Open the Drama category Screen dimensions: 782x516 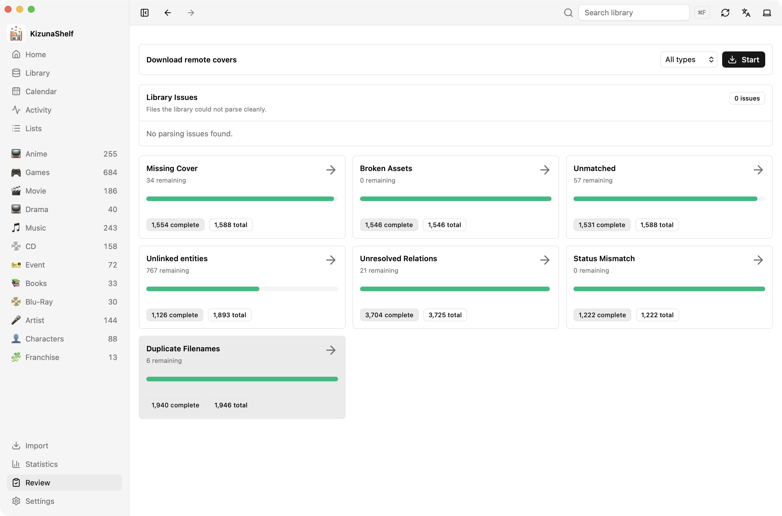64,209
